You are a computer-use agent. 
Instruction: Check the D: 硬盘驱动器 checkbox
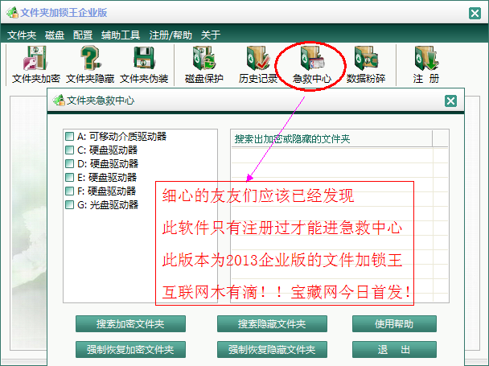(x=69, y=164)
